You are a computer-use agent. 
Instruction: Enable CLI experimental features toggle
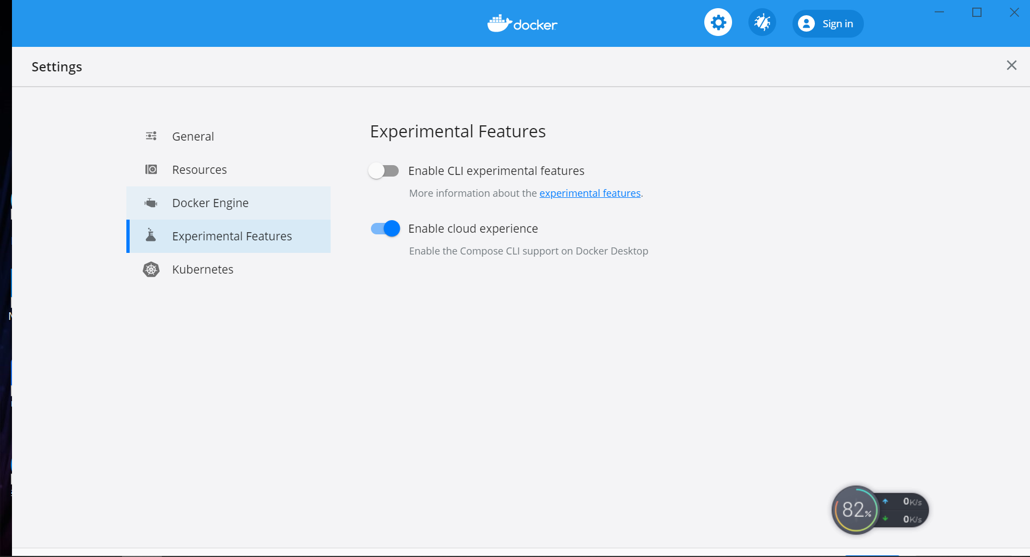[383, 171]
